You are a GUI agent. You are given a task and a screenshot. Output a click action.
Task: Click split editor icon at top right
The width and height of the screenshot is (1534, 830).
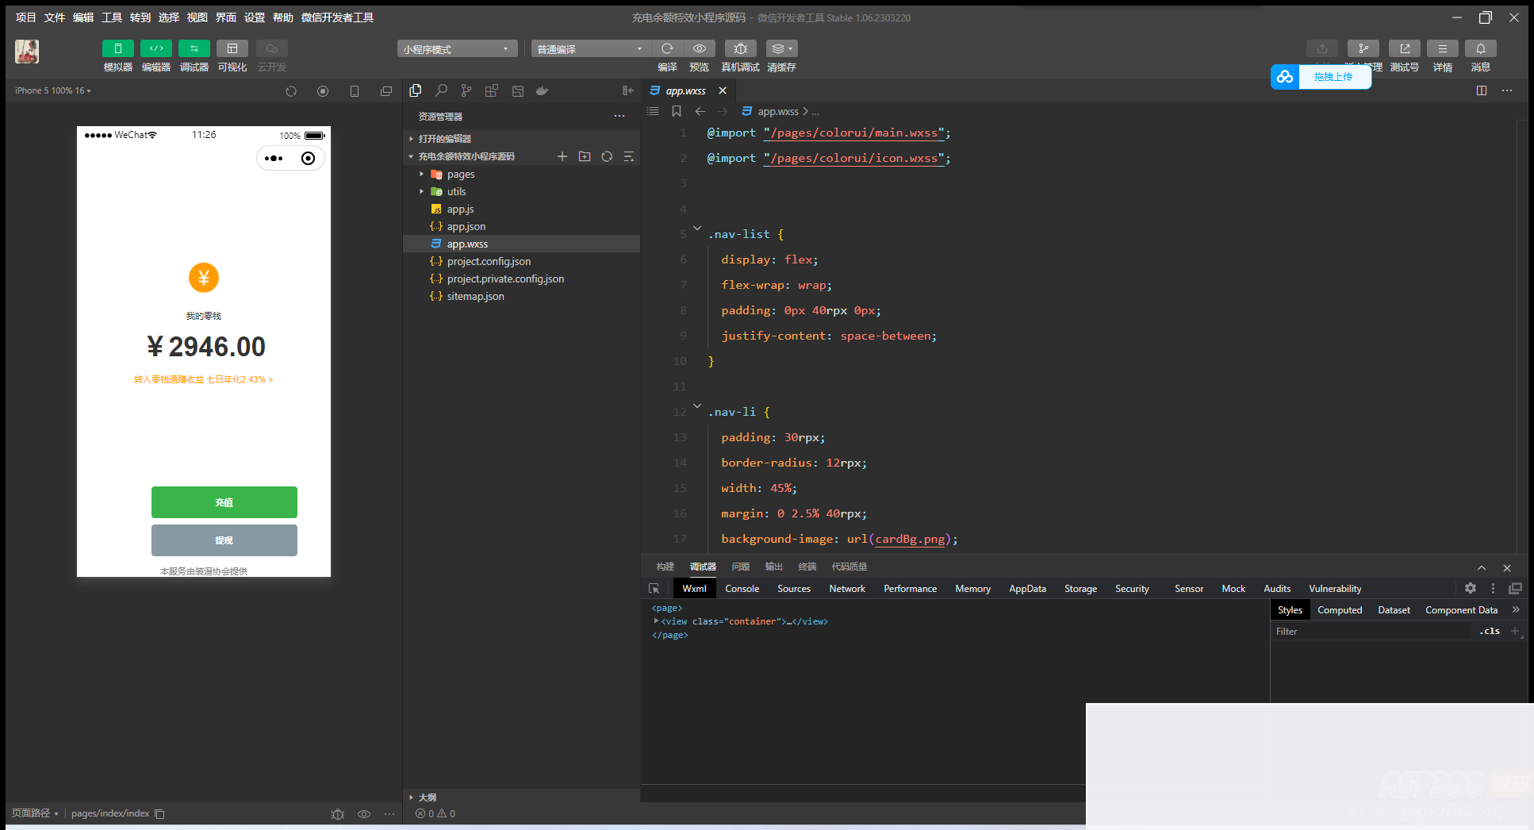coord(1481,90)
